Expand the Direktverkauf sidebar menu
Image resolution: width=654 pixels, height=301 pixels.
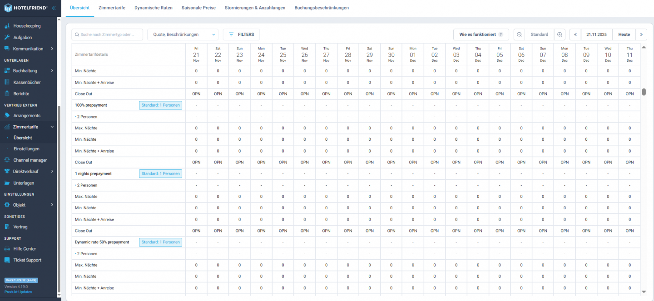pos(52,172)
